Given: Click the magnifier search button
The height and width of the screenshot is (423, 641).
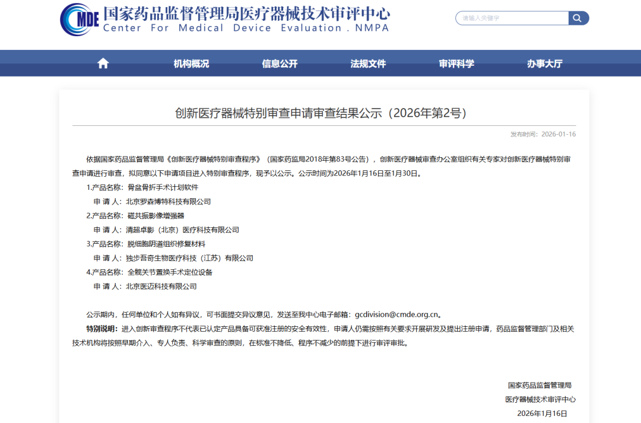Looking at the screenshot, I should 578,18.
